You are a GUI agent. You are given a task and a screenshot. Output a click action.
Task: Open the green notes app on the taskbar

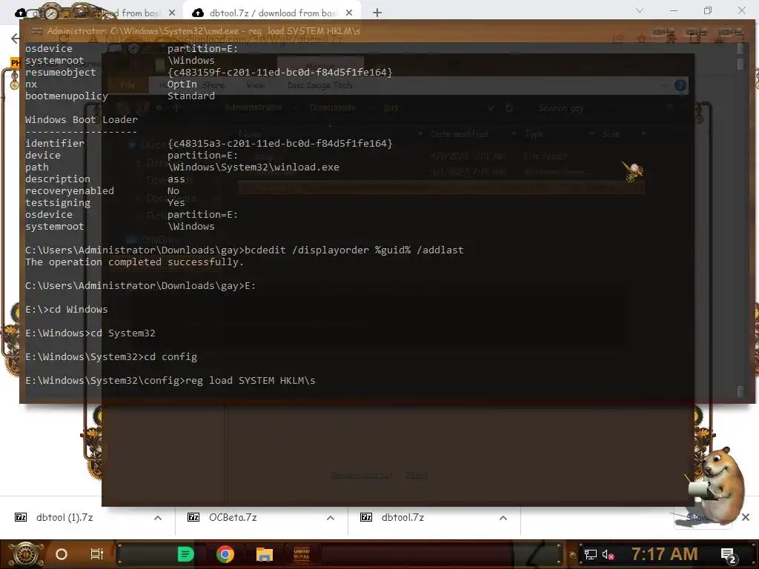pyautogui.click(x=185, y=554)
